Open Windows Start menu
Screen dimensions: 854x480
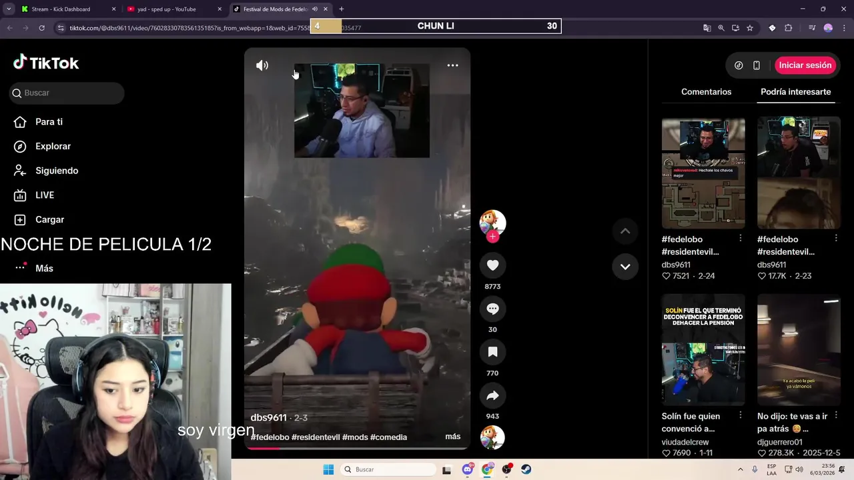(x=328, y=469)
